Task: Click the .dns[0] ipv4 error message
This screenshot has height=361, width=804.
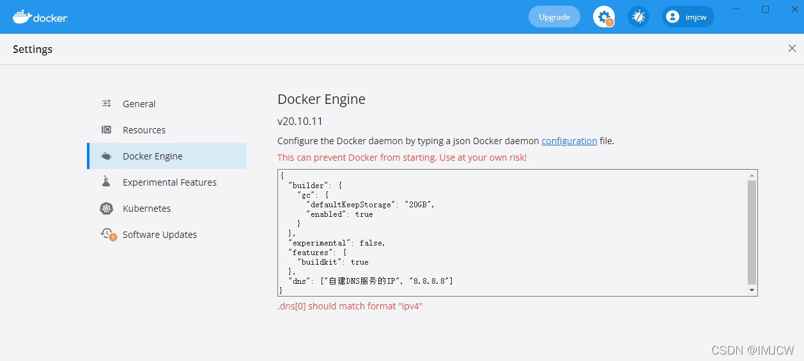Action: (350, 306)
